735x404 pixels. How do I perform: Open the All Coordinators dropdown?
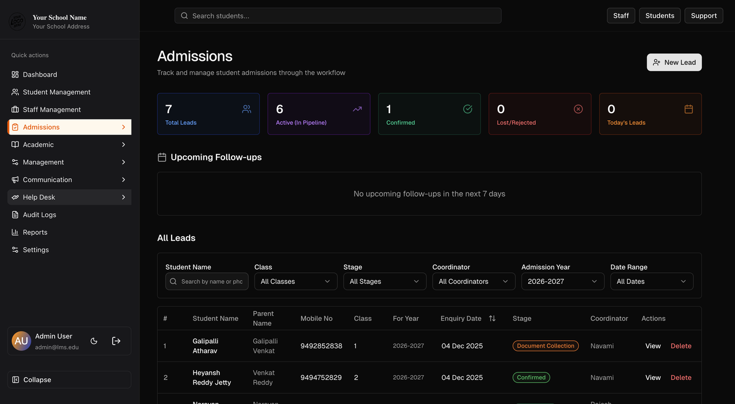pyautogui.click(x=474, y=282)
